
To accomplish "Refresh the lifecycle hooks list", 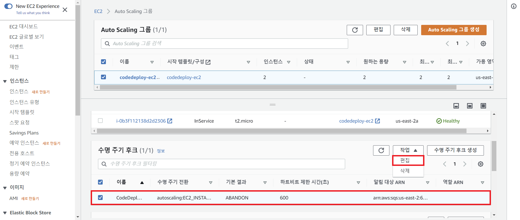I will coord(381,150).
